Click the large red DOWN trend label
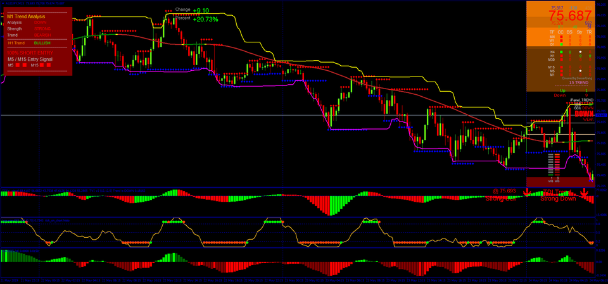This screenshot has height=284, width=608. pos(583,114)
